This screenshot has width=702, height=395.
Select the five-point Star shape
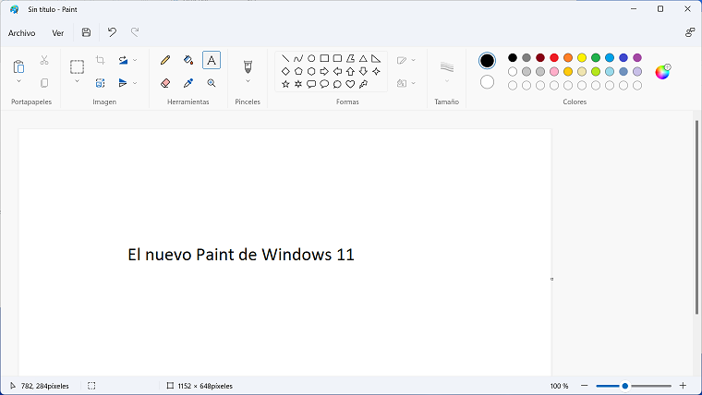[x=285, y=84]
